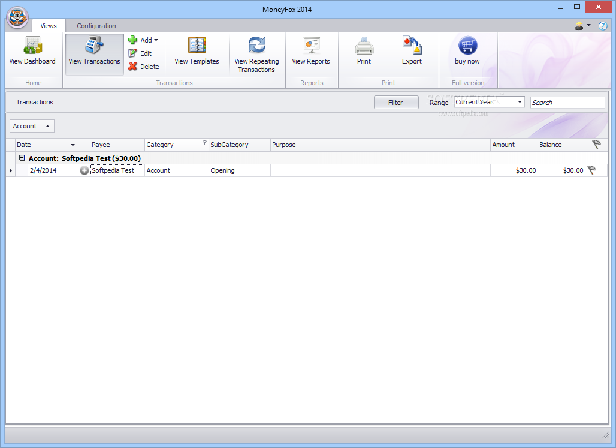Open the MoneyFox application menu orb

coord(17,18)
